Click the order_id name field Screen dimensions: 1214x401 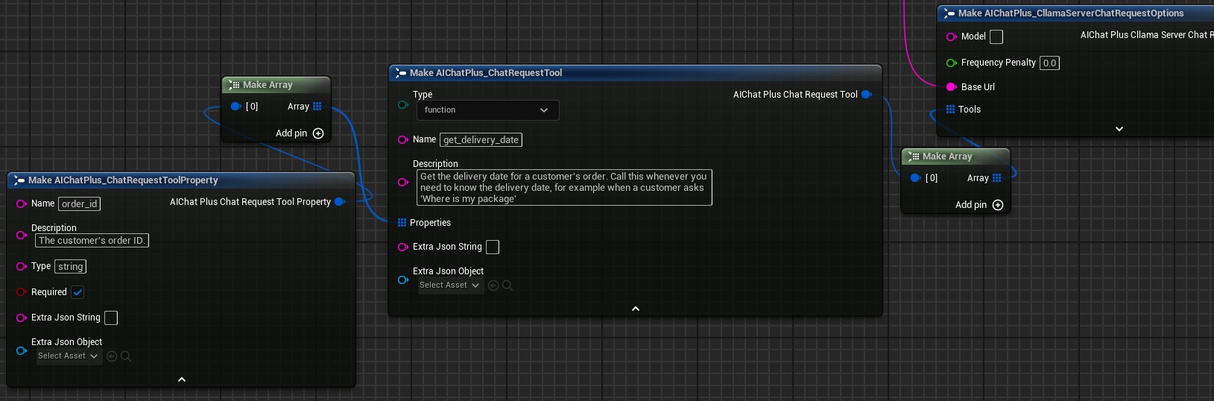tap(79, 204)
